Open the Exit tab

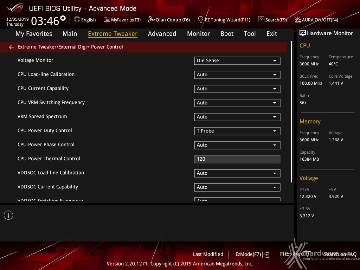click(272, 34)
